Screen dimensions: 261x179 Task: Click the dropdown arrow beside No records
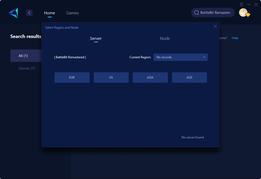click(204, 57)
